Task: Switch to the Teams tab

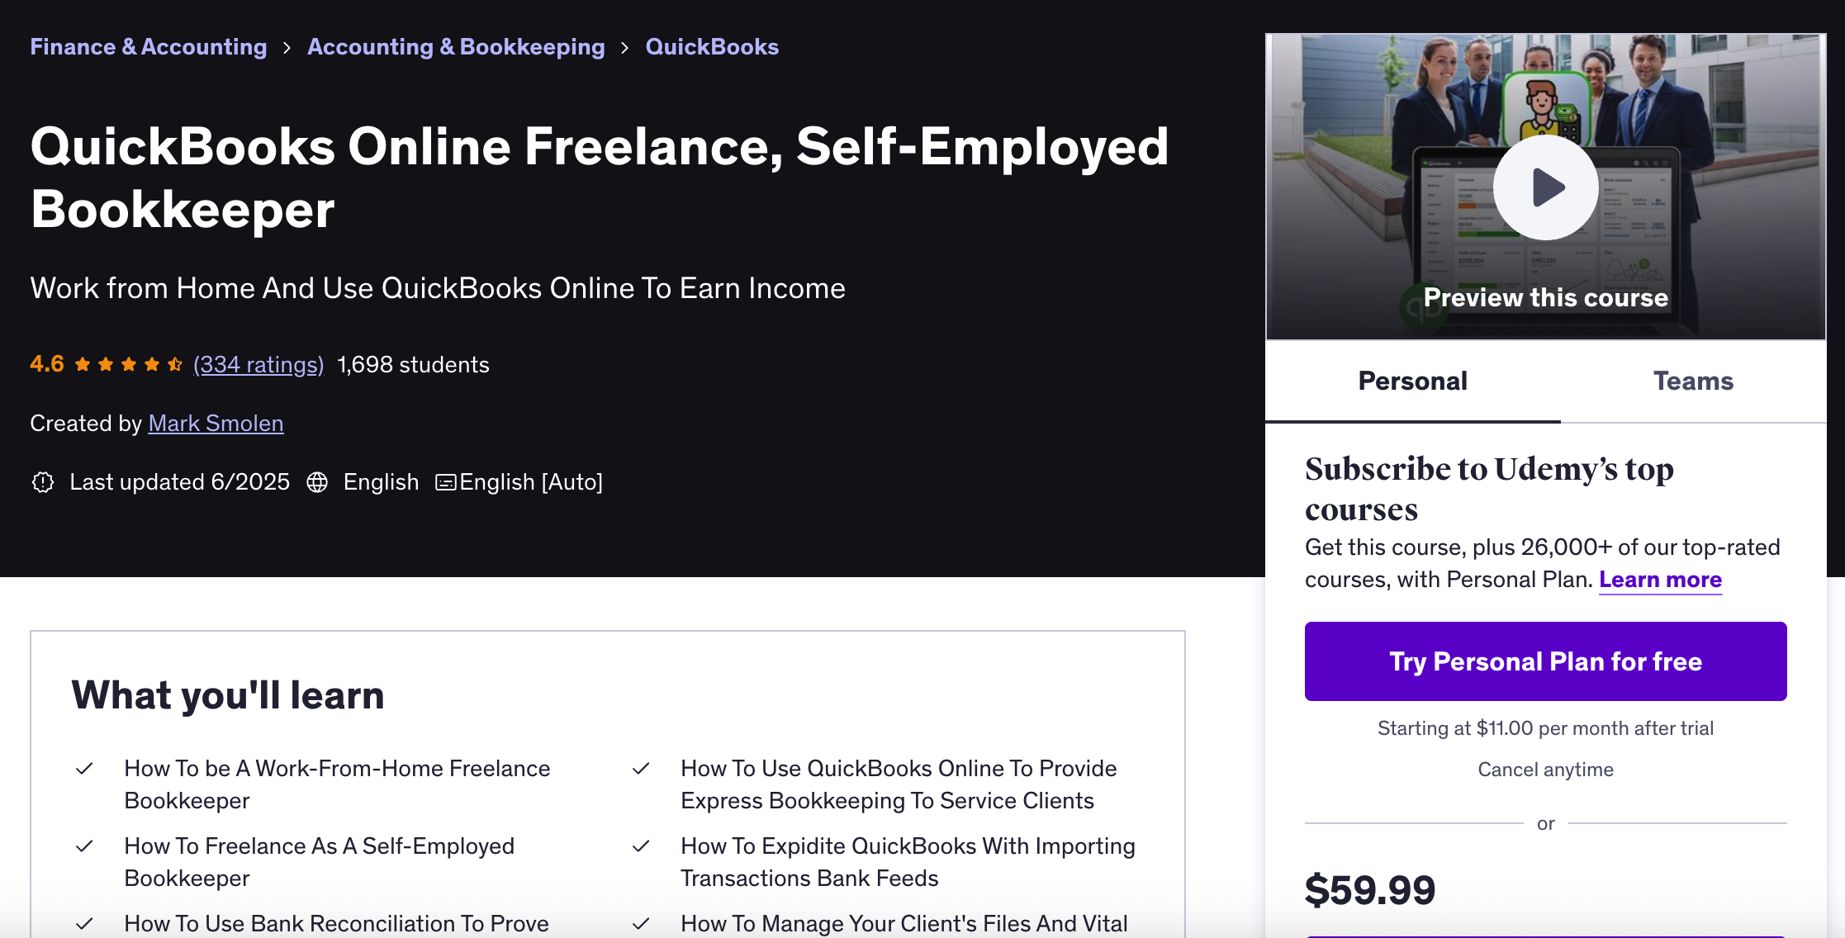Action: click(1693, 381)
